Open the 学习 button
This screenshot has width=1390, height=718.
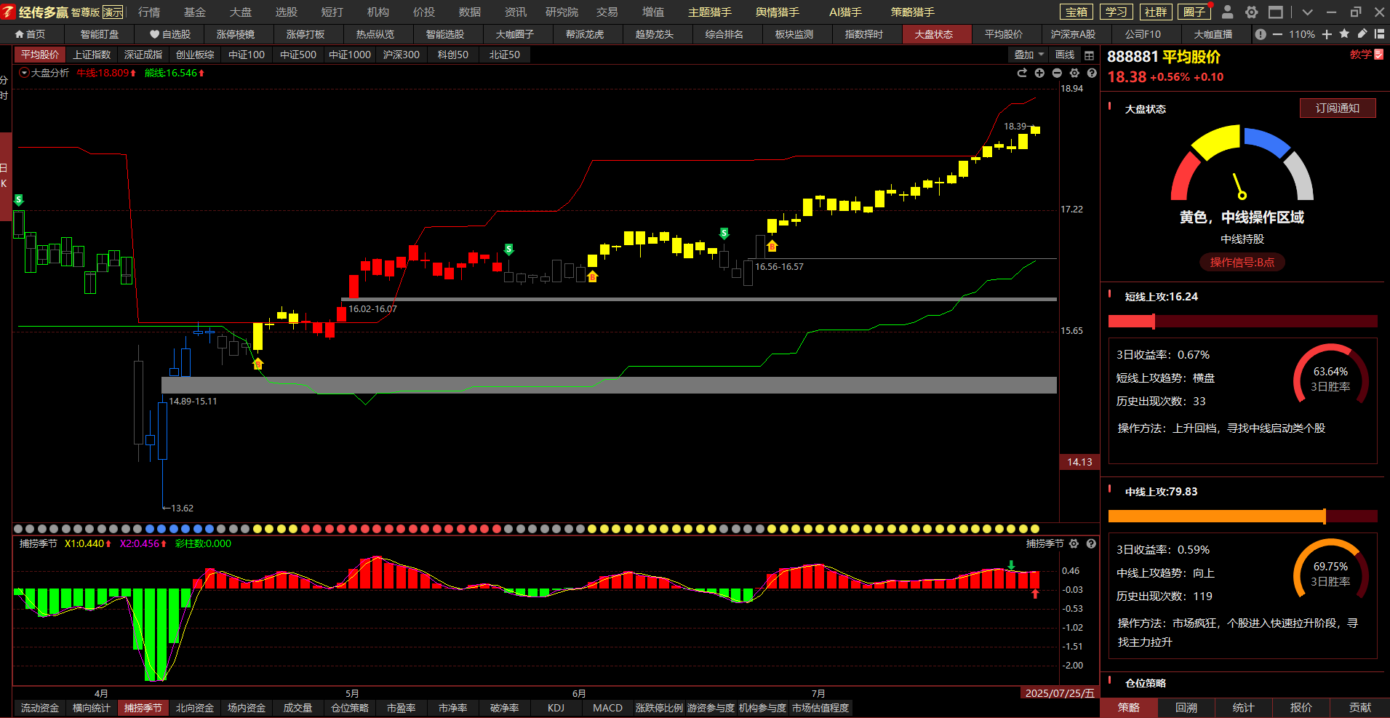pyautogui.click(x=1116, y=12)
